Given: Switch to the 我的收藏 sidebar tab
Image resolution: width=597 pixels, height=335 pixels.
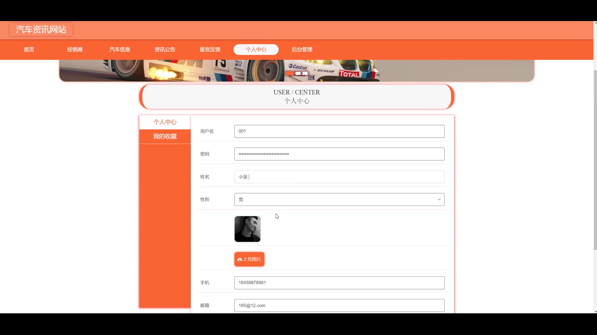Looking at the screenshot, I should pos(165,136).
